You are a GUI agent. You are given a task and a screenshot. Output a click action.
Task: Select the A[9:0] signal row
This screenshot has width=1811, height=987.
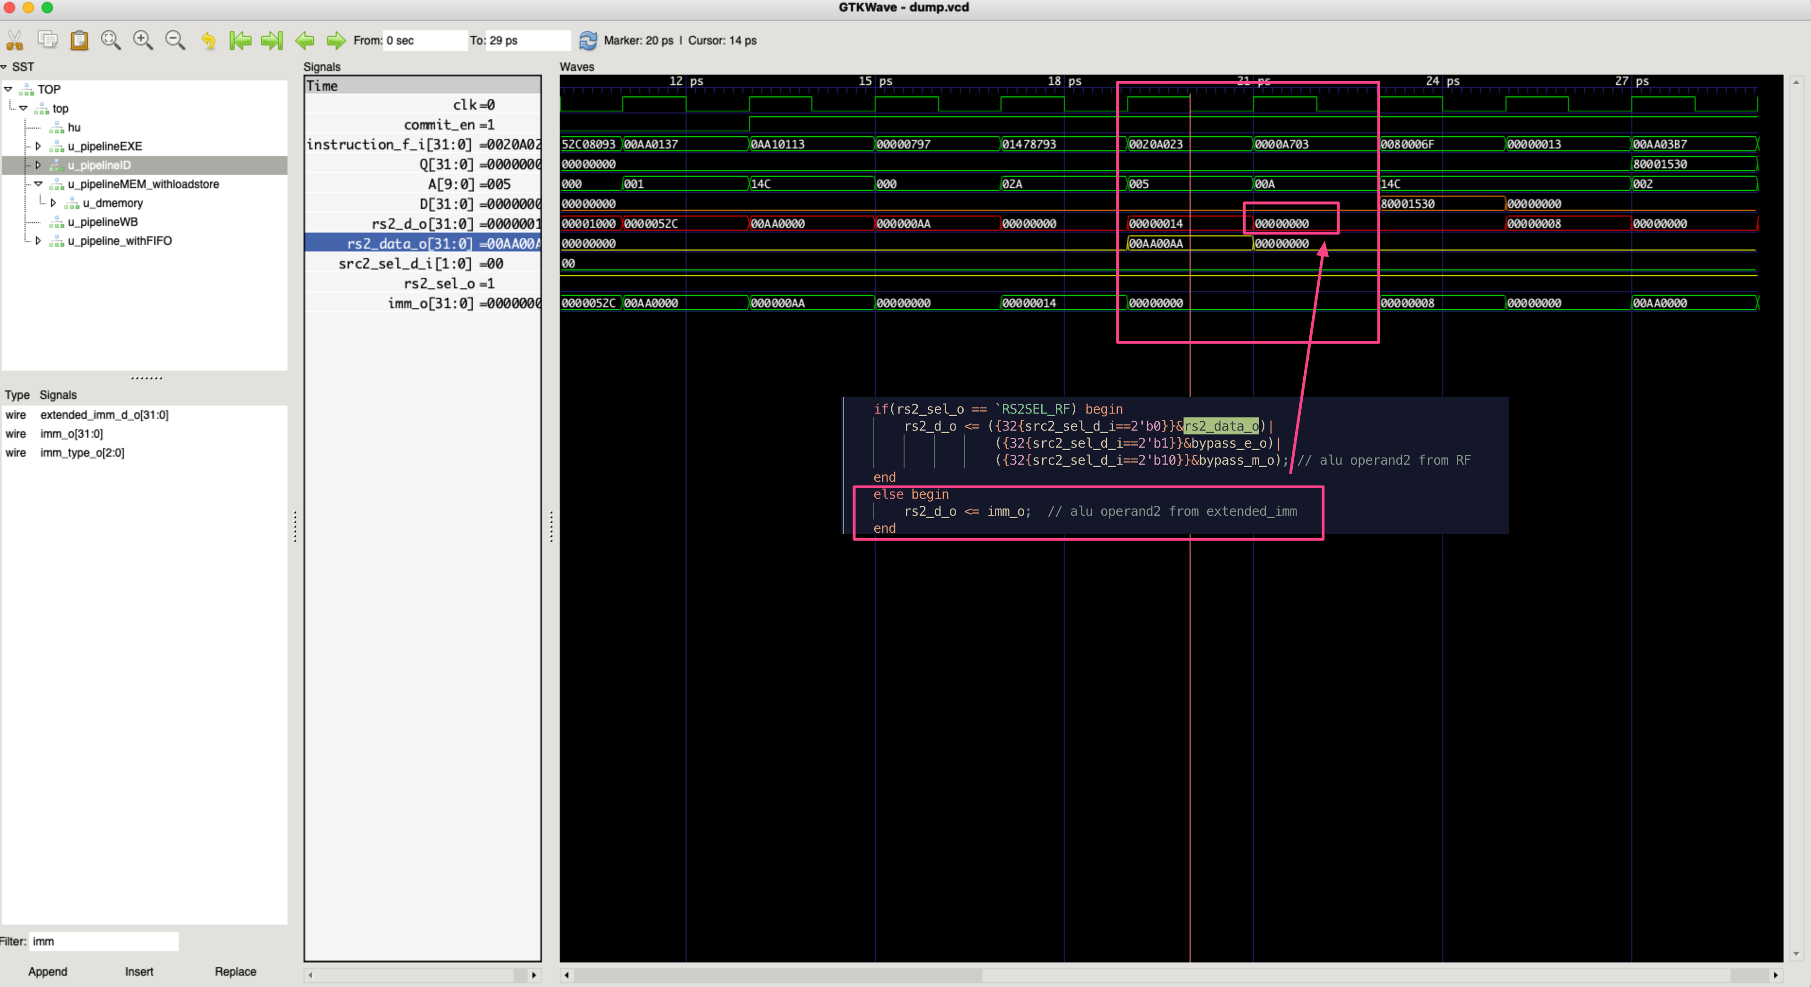coord(423,184)
